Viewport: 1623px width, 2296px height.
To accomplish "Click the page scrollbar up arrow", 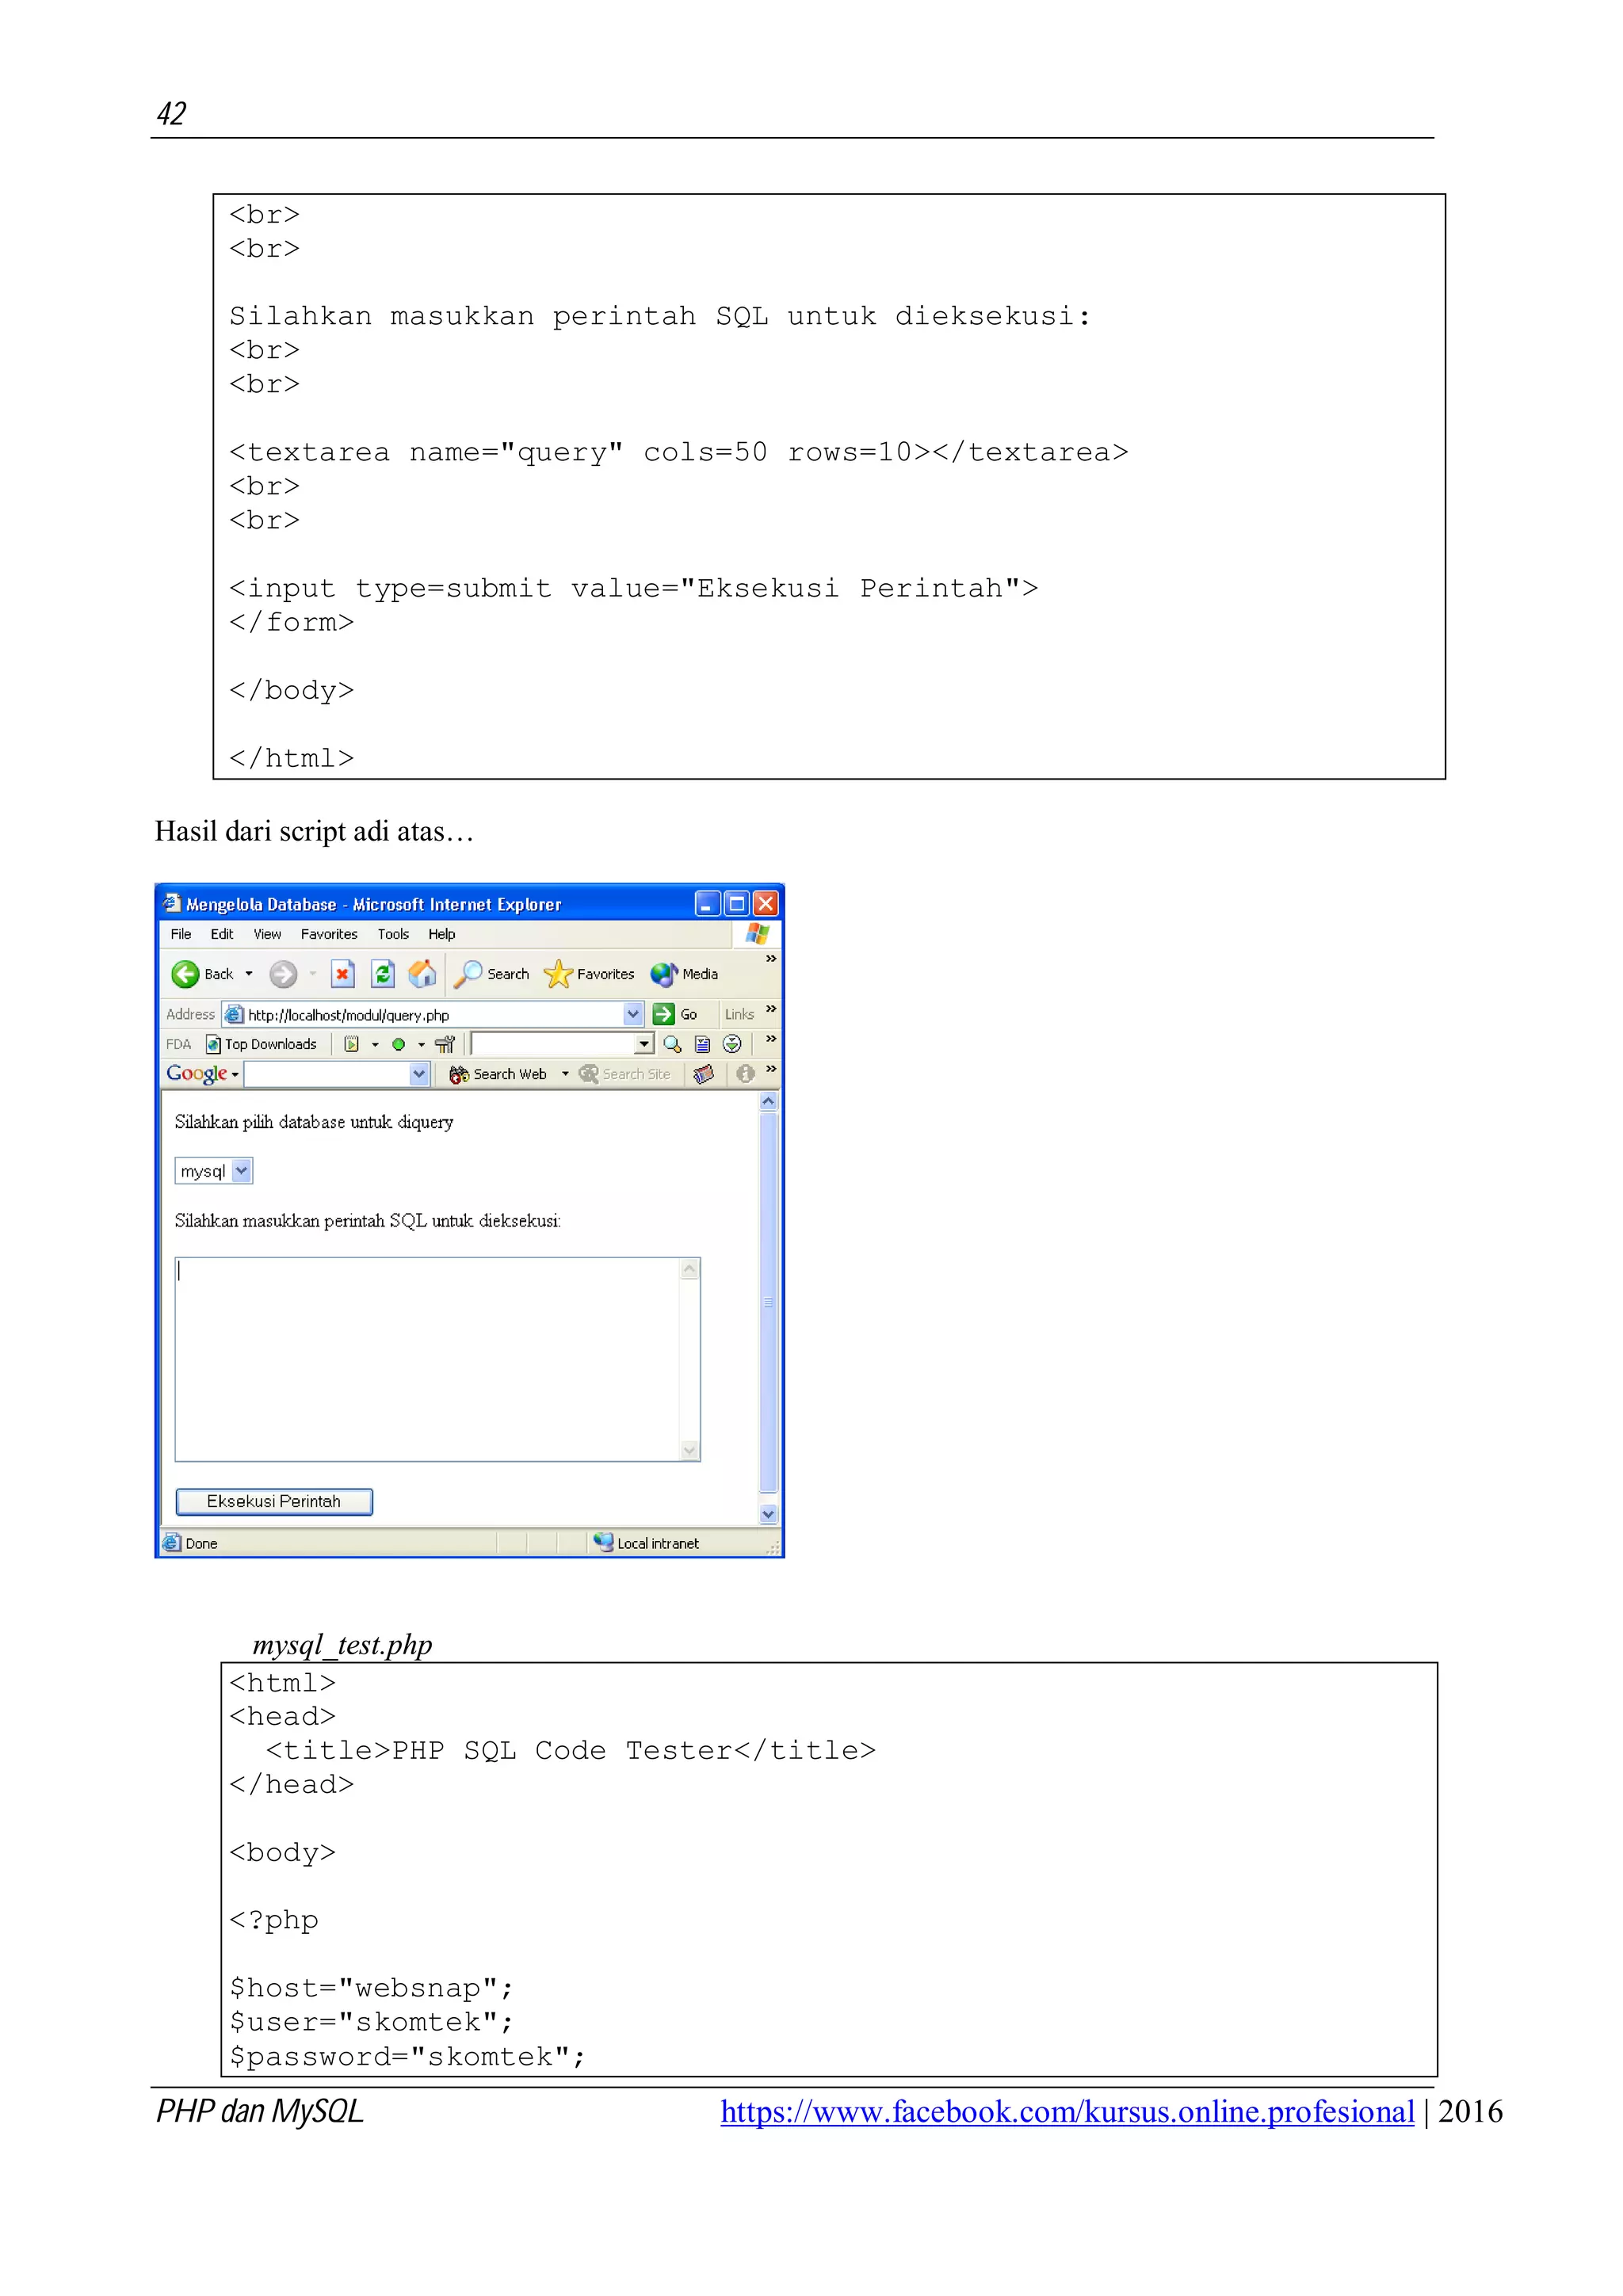I will coord(768,1101).
